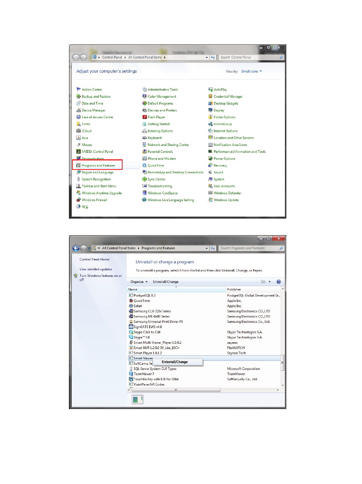Click the Search Programs and Features field

251,248
